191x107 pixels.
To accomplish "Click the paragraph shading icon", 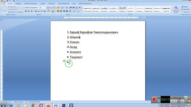I will tap(74, 11).
